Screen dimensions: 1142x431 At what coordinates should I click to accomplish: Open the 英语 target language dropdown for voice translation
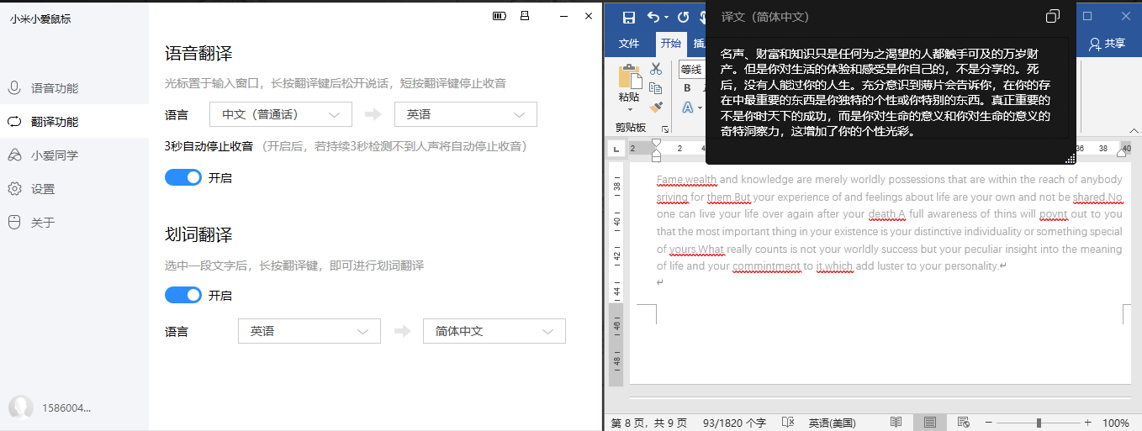coord(465,114)
